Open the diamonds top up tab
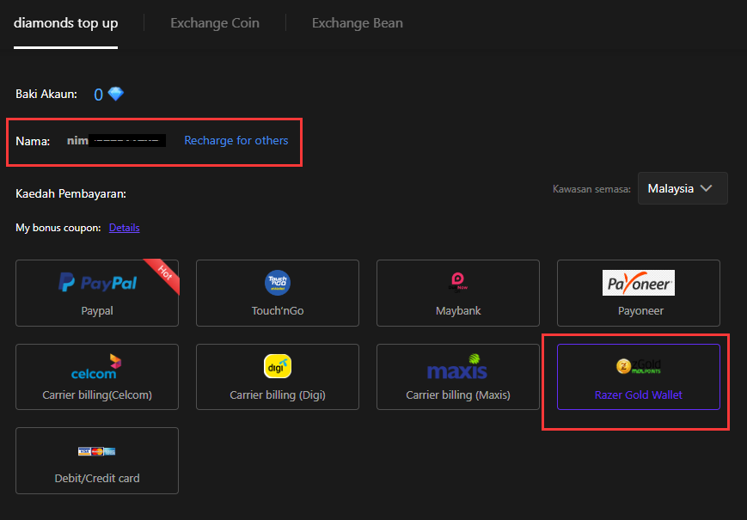 pos(65,23)
